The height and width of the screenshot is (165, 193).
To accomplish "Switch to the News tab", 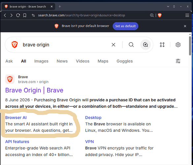I will [x=62, y=61].
